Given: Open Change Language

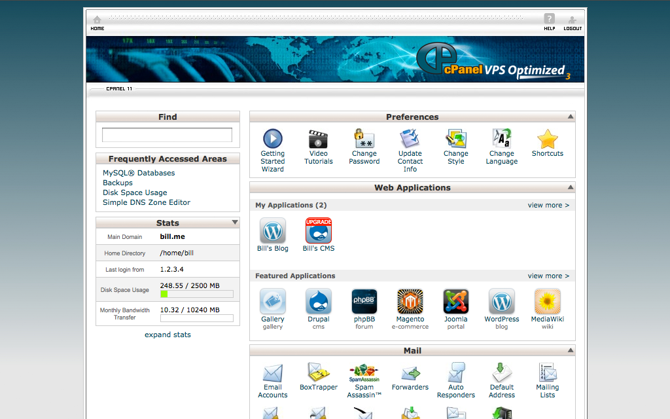Looking at the screenshot, I should [502, 139].
